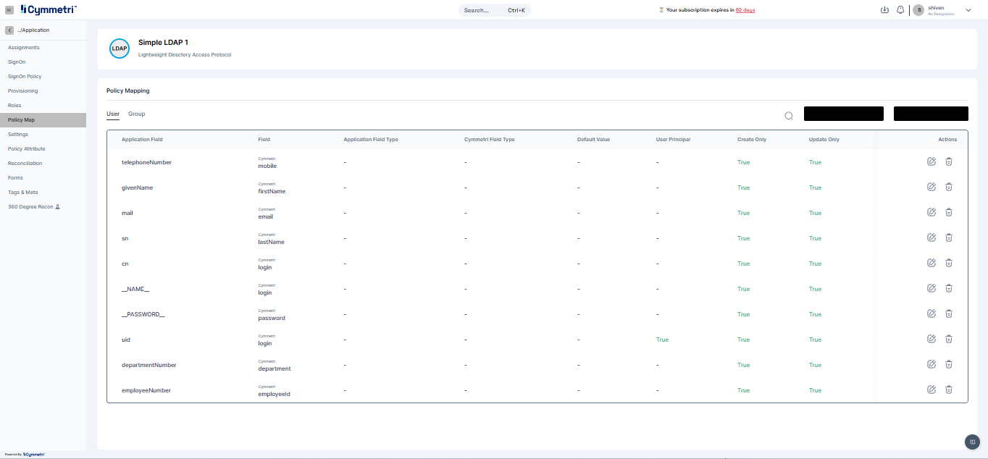Image resolution: width=988 pixels, height=459 pixels.
Task: Edit the givenName mapping
Action: pyautogui.click(x=932, y=187)
